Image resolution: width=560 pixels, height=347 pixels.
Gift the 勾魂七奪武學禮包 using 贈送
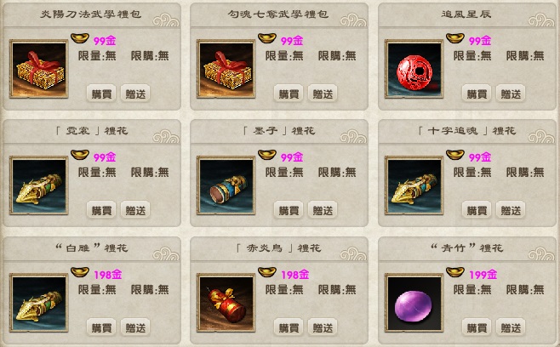click(323, 94)
